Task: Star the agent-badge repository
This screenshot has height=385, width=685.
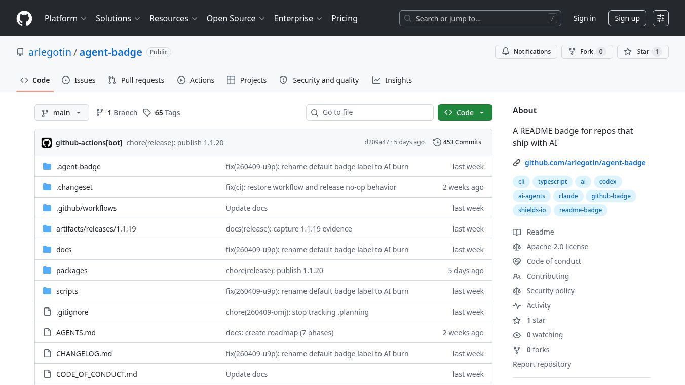Action: coord(642,52)
